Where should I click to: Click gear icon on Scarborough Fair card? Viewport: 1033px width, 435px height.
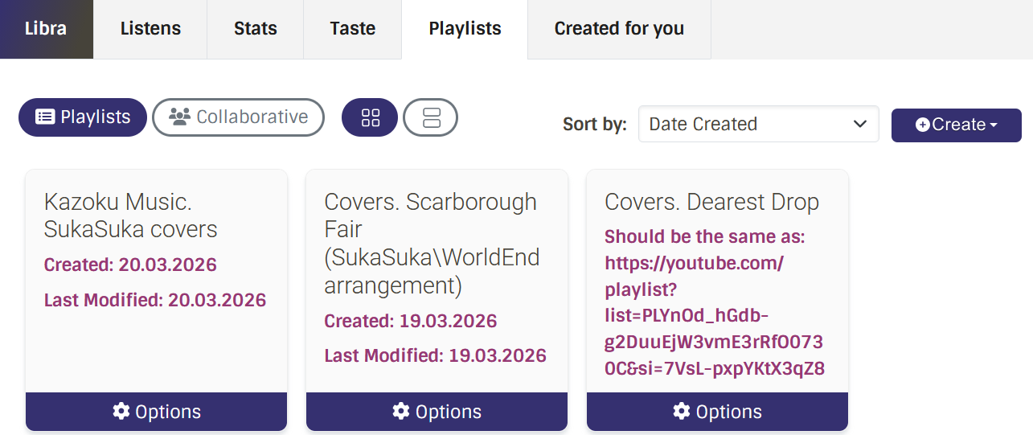(401, 412)
